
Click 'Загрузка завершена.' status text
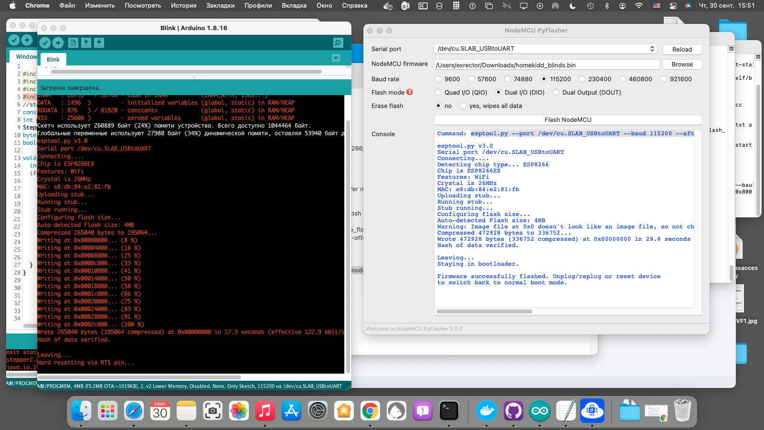70,88
